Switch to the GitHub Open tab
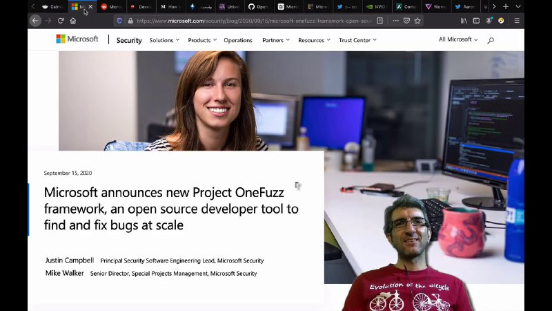Viewport: 552px width, 311px height. tap(258, 6)
